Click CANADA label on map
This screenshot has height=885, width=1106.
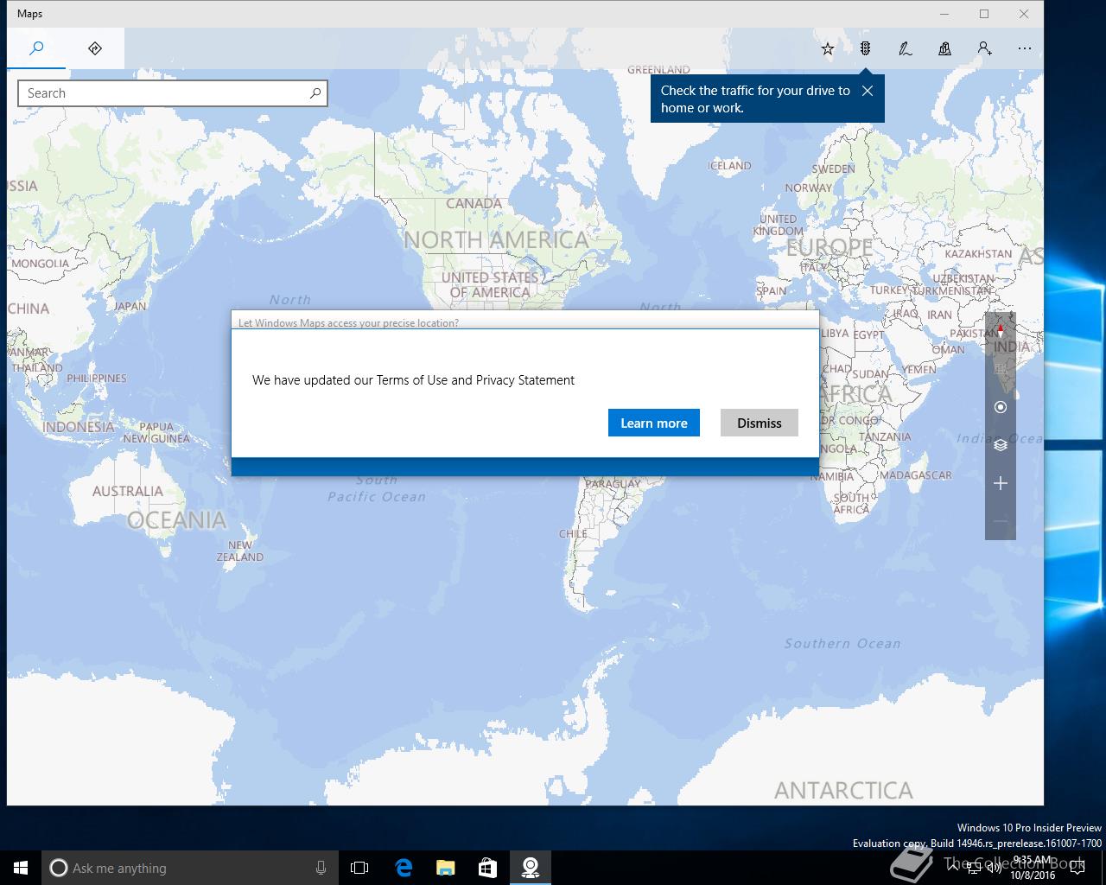pos(474,204)
